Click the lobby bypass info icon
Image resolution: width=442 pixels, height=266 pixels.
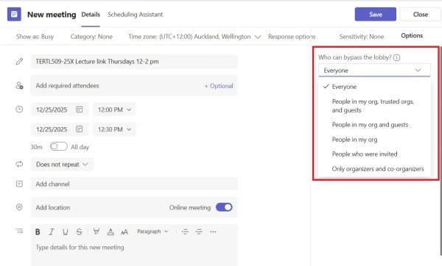(x=396, y=57)
